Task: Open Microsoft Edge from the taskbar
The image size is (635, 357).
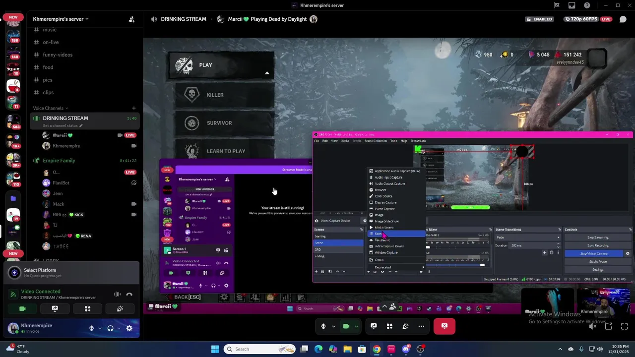Action: tap(318, 349)
